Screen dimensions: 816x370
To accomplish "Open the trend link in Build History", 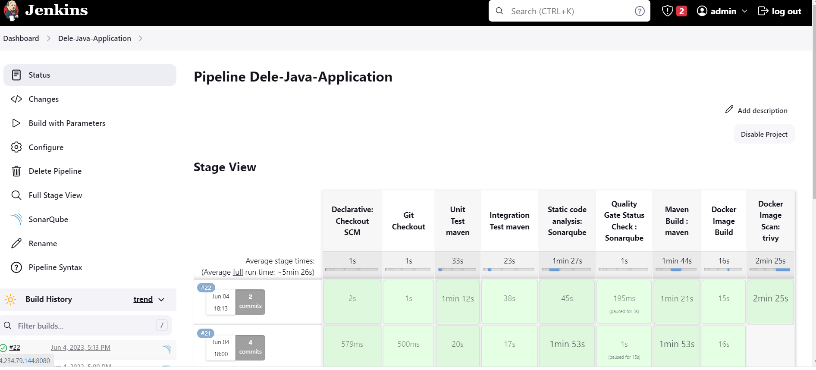I will coord(143,299).
